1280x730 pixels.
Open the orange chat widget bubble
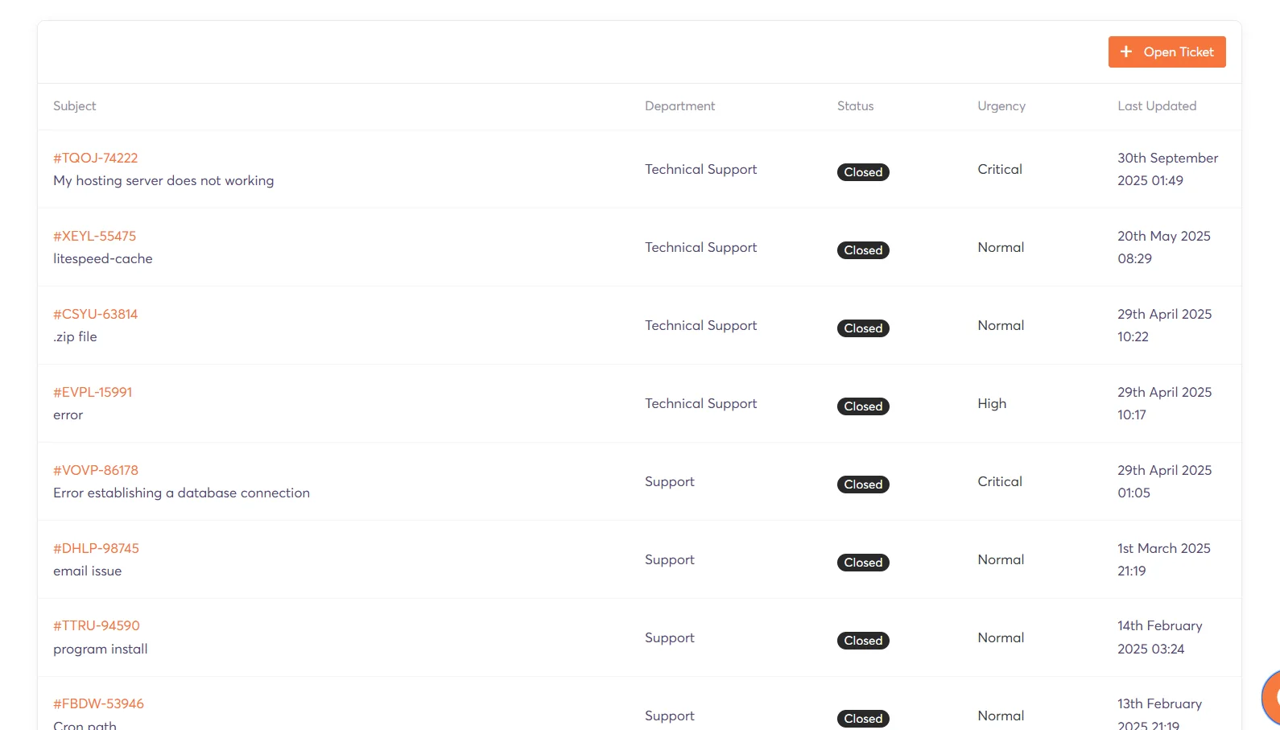point(1271,697)
